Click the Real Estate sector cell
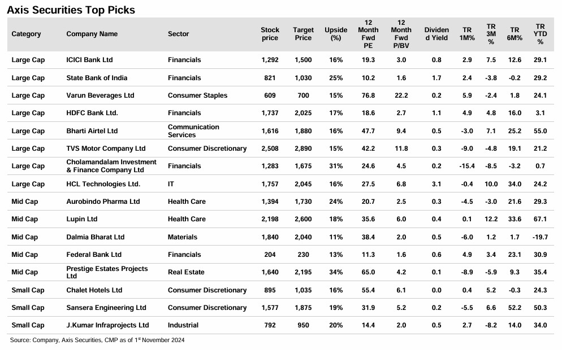This screenshot has width=562, height=350. pyautogui.click(x=186, y=272)
